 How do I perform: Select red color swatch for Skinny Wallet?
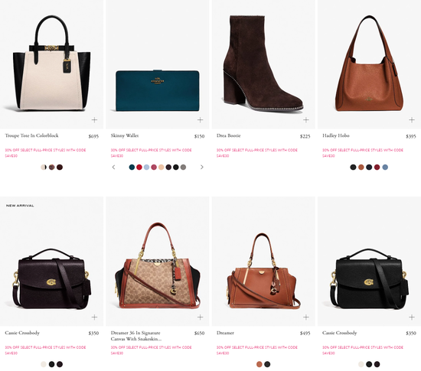click(x=139, y=167)
